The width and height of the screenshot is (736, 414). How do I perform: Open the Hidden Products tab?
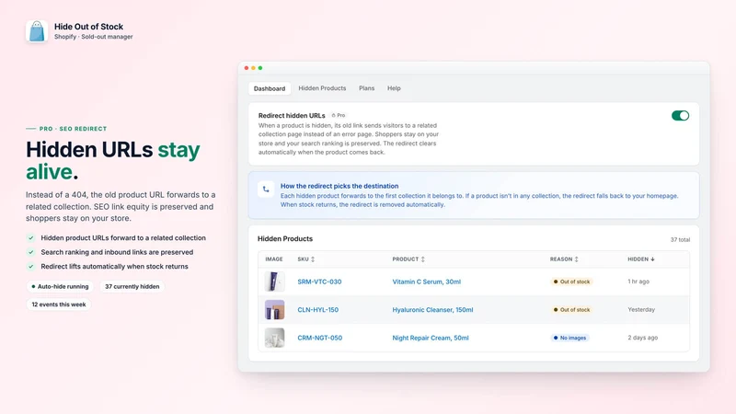point(322,88)
